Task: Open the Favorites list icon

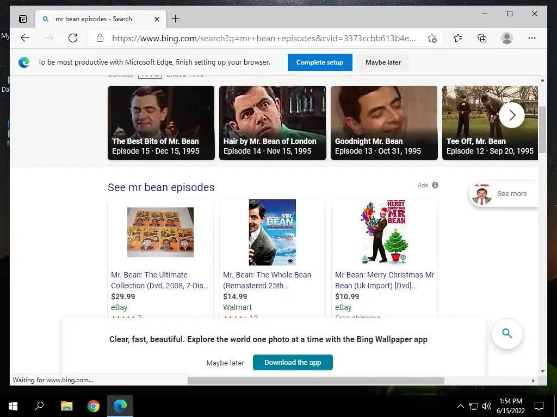Action: click(x=458, y=38)
